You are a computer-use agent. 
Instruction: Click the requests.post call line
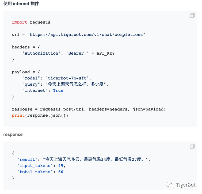coord(89,109)
